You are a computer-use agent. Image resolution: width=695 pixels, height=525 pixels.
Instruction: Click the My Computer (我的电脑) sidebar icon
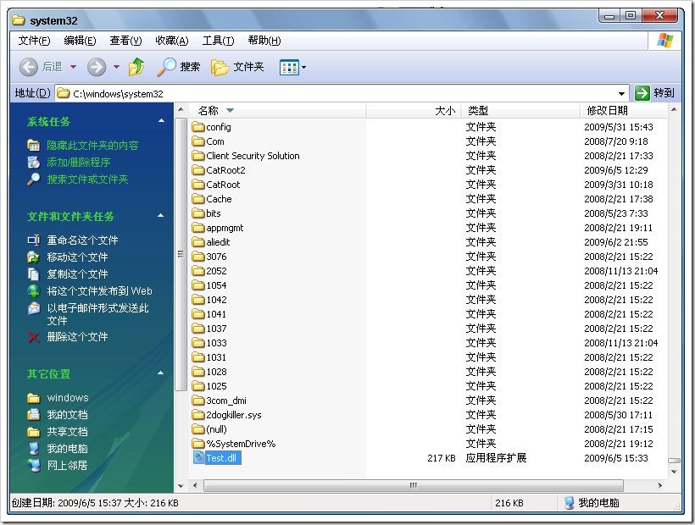click(34, 449)
